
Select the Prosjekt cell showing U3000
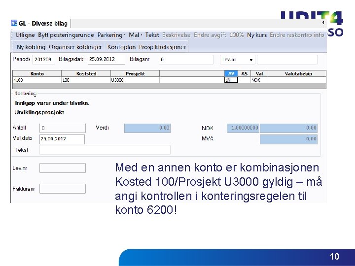(x=135, y=80)
